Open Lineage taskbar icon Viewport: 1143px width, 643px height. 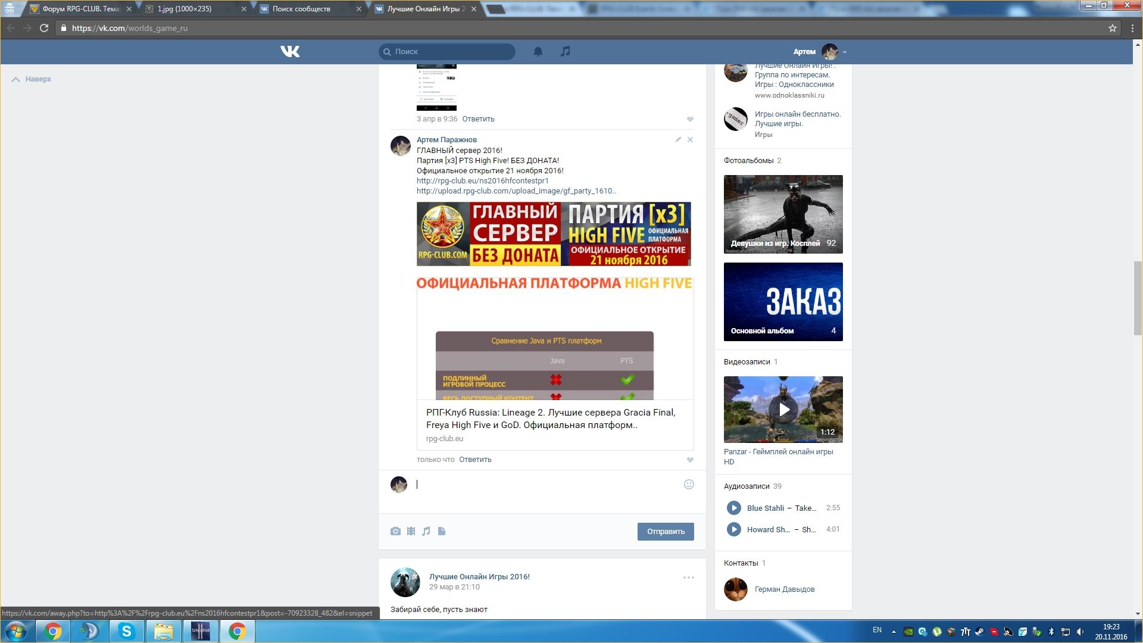click(201, 631)
